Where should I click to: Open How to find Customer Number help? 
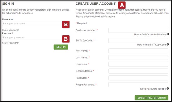[x=150, y=34]
